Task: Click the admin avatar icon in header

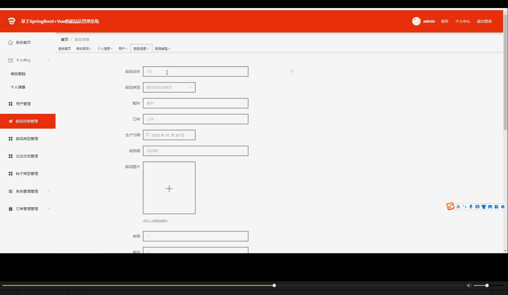Action: click(416, 21)
